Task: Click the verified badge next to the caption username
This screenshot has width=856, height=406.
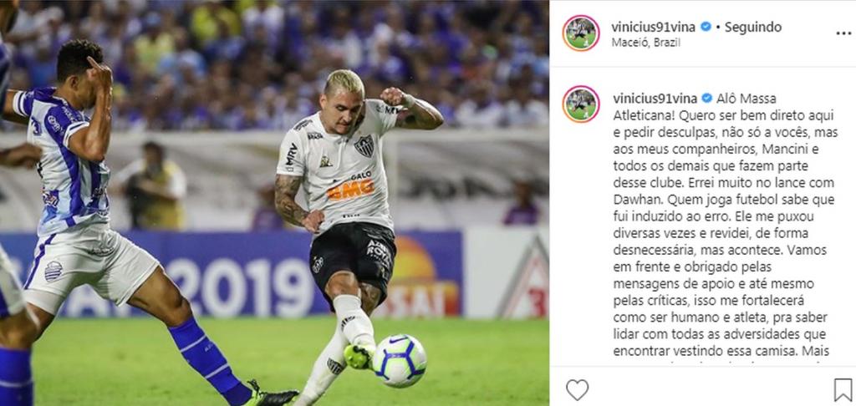Action: pyautogui.click(x=707, y=99)
